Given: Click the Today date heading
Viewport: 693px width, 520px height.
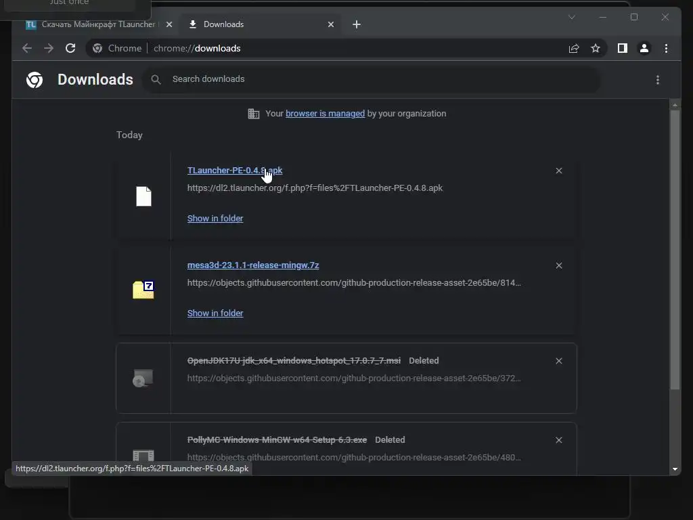Looking at the screenshot, I should (x=129, y=135).
